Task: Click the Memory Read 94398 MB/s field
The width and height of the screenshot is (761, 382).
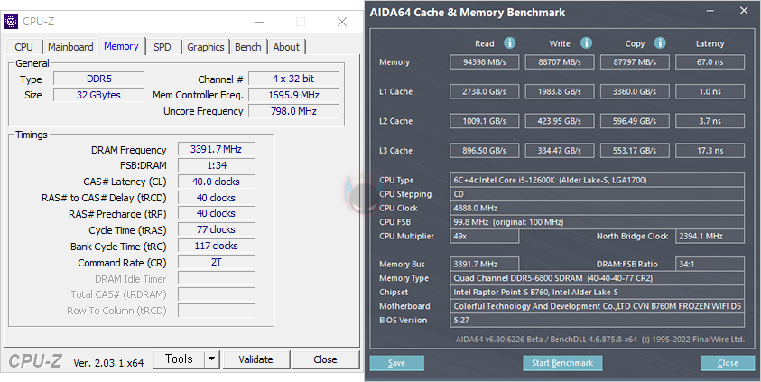Action: 485,62
